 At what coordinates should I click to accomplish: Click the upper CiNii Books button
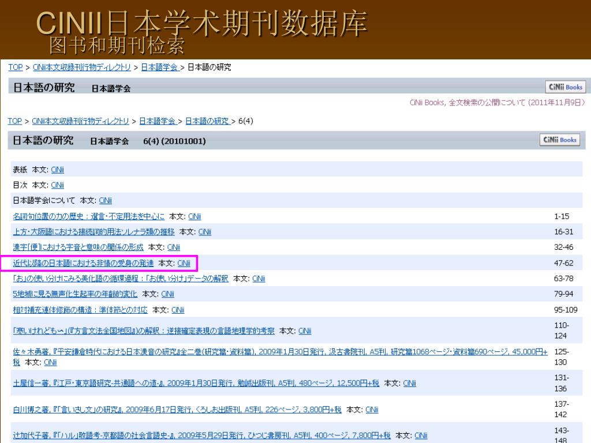pos(566,87)
